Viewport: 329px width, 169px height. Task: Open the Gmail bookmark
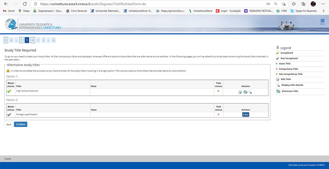(x=9, y=11)
